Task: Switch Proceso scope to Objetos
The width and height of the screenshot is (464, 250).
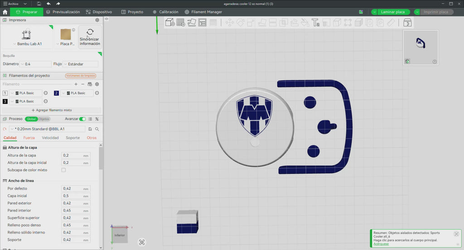Action: pyautogui.click(x=44, y=119)
